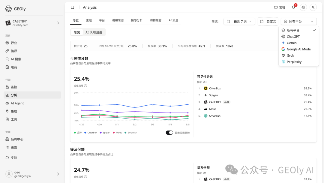The height and width of the screenshot is (183, 324).
Task: Switch theme with the sun icon
Action: point(303,7)
